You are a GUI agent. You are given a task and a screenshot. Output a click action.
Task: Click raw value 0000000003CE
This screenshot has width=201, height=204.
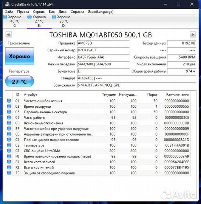pos(177,117)
